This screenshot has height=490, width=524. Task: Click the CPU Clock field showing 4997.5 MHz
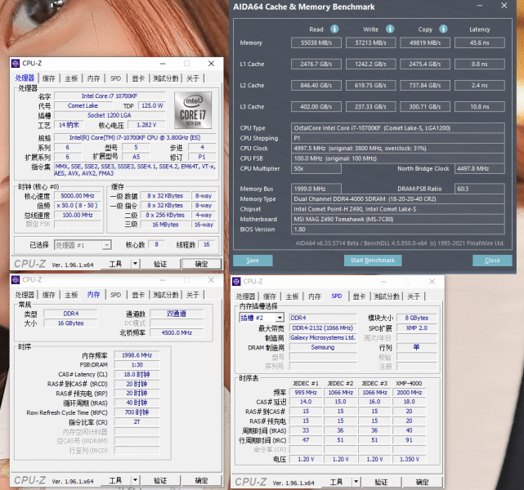click(x=397, y=148)
